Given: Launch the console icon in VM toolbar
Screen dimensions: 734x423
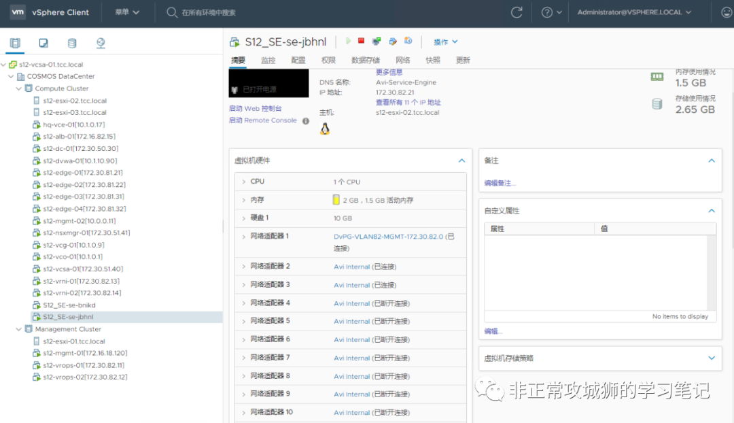Looking at the screenshot, I should 377,41.
